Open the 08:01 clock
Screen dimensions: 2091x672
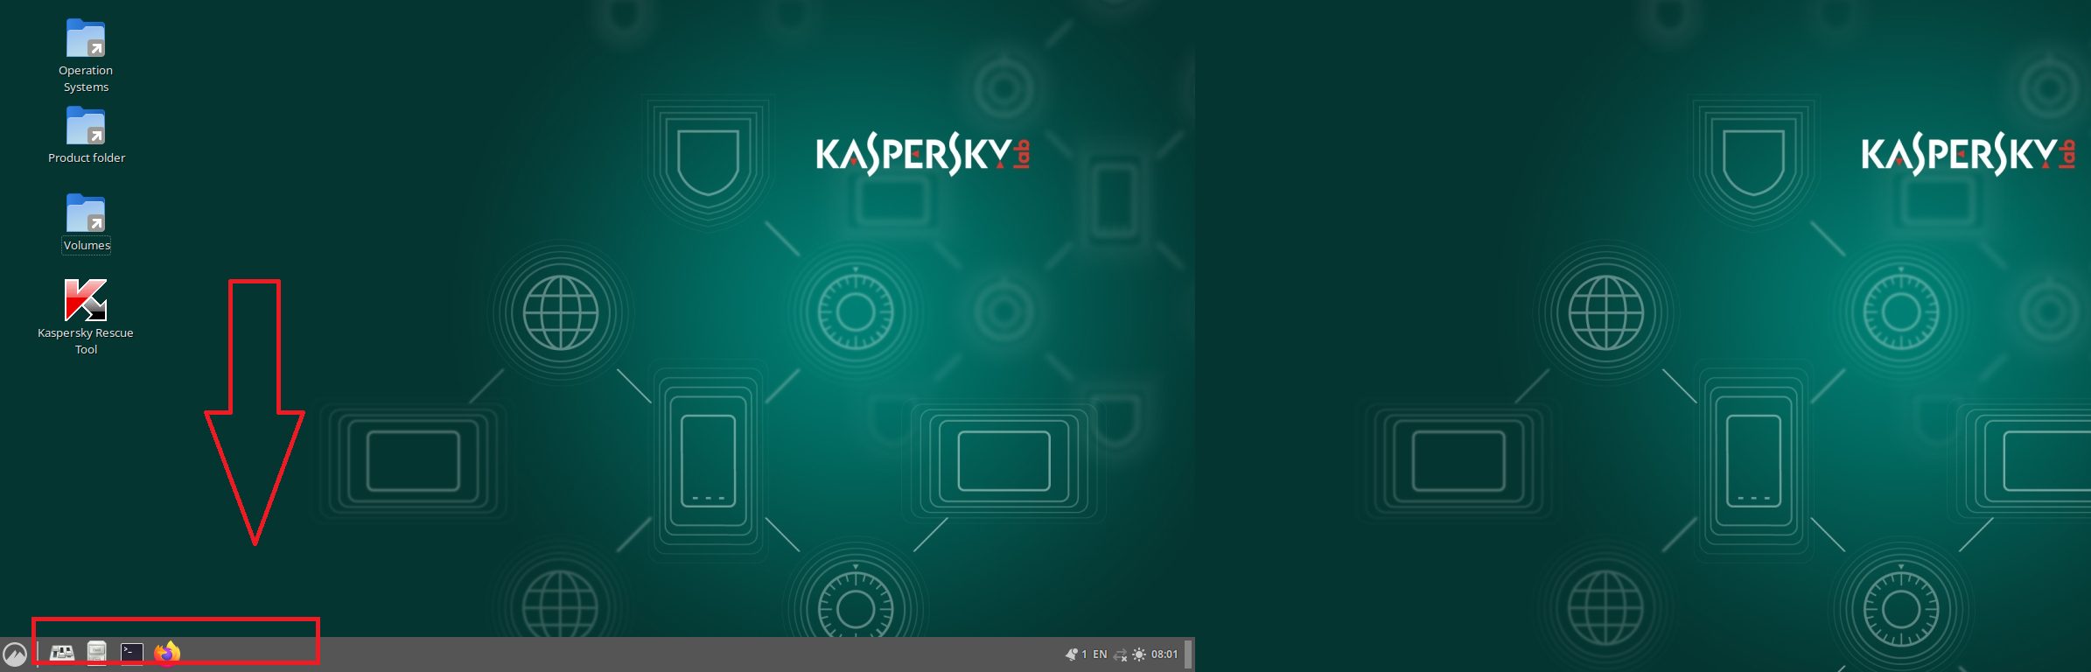coord(1164,654)
